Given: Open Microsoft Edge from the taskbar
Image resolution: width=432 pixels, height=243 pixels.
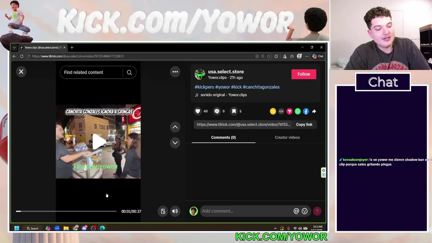Looking at the screenshot, I should pyautogui.click(x=102, y=228).
